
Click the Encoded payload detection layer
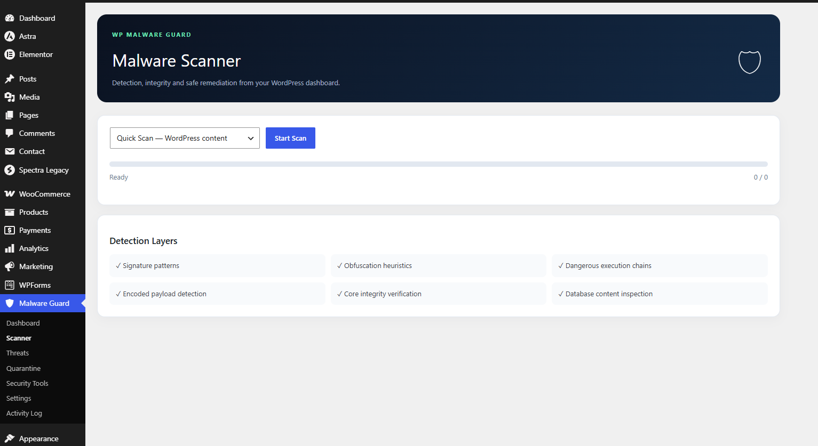click(217, 294)
